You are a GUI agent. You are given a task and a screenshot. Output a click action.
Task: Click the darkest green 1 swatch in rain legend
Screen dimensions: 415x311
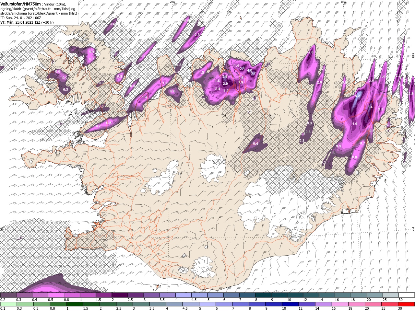(75, 304)
